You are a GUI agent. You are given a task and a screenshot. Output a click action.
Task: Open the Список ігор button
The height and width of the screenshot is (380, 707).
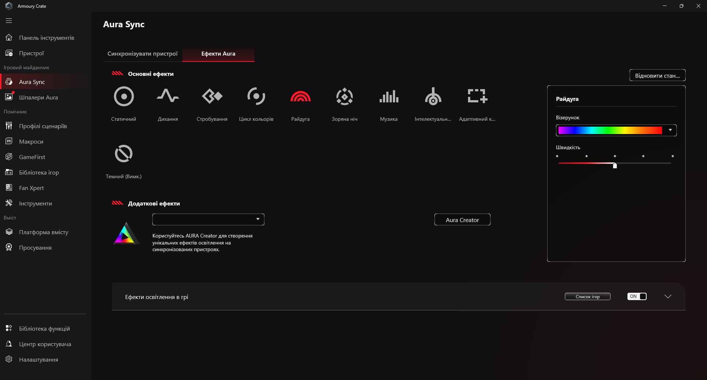(x=588, y=296)
